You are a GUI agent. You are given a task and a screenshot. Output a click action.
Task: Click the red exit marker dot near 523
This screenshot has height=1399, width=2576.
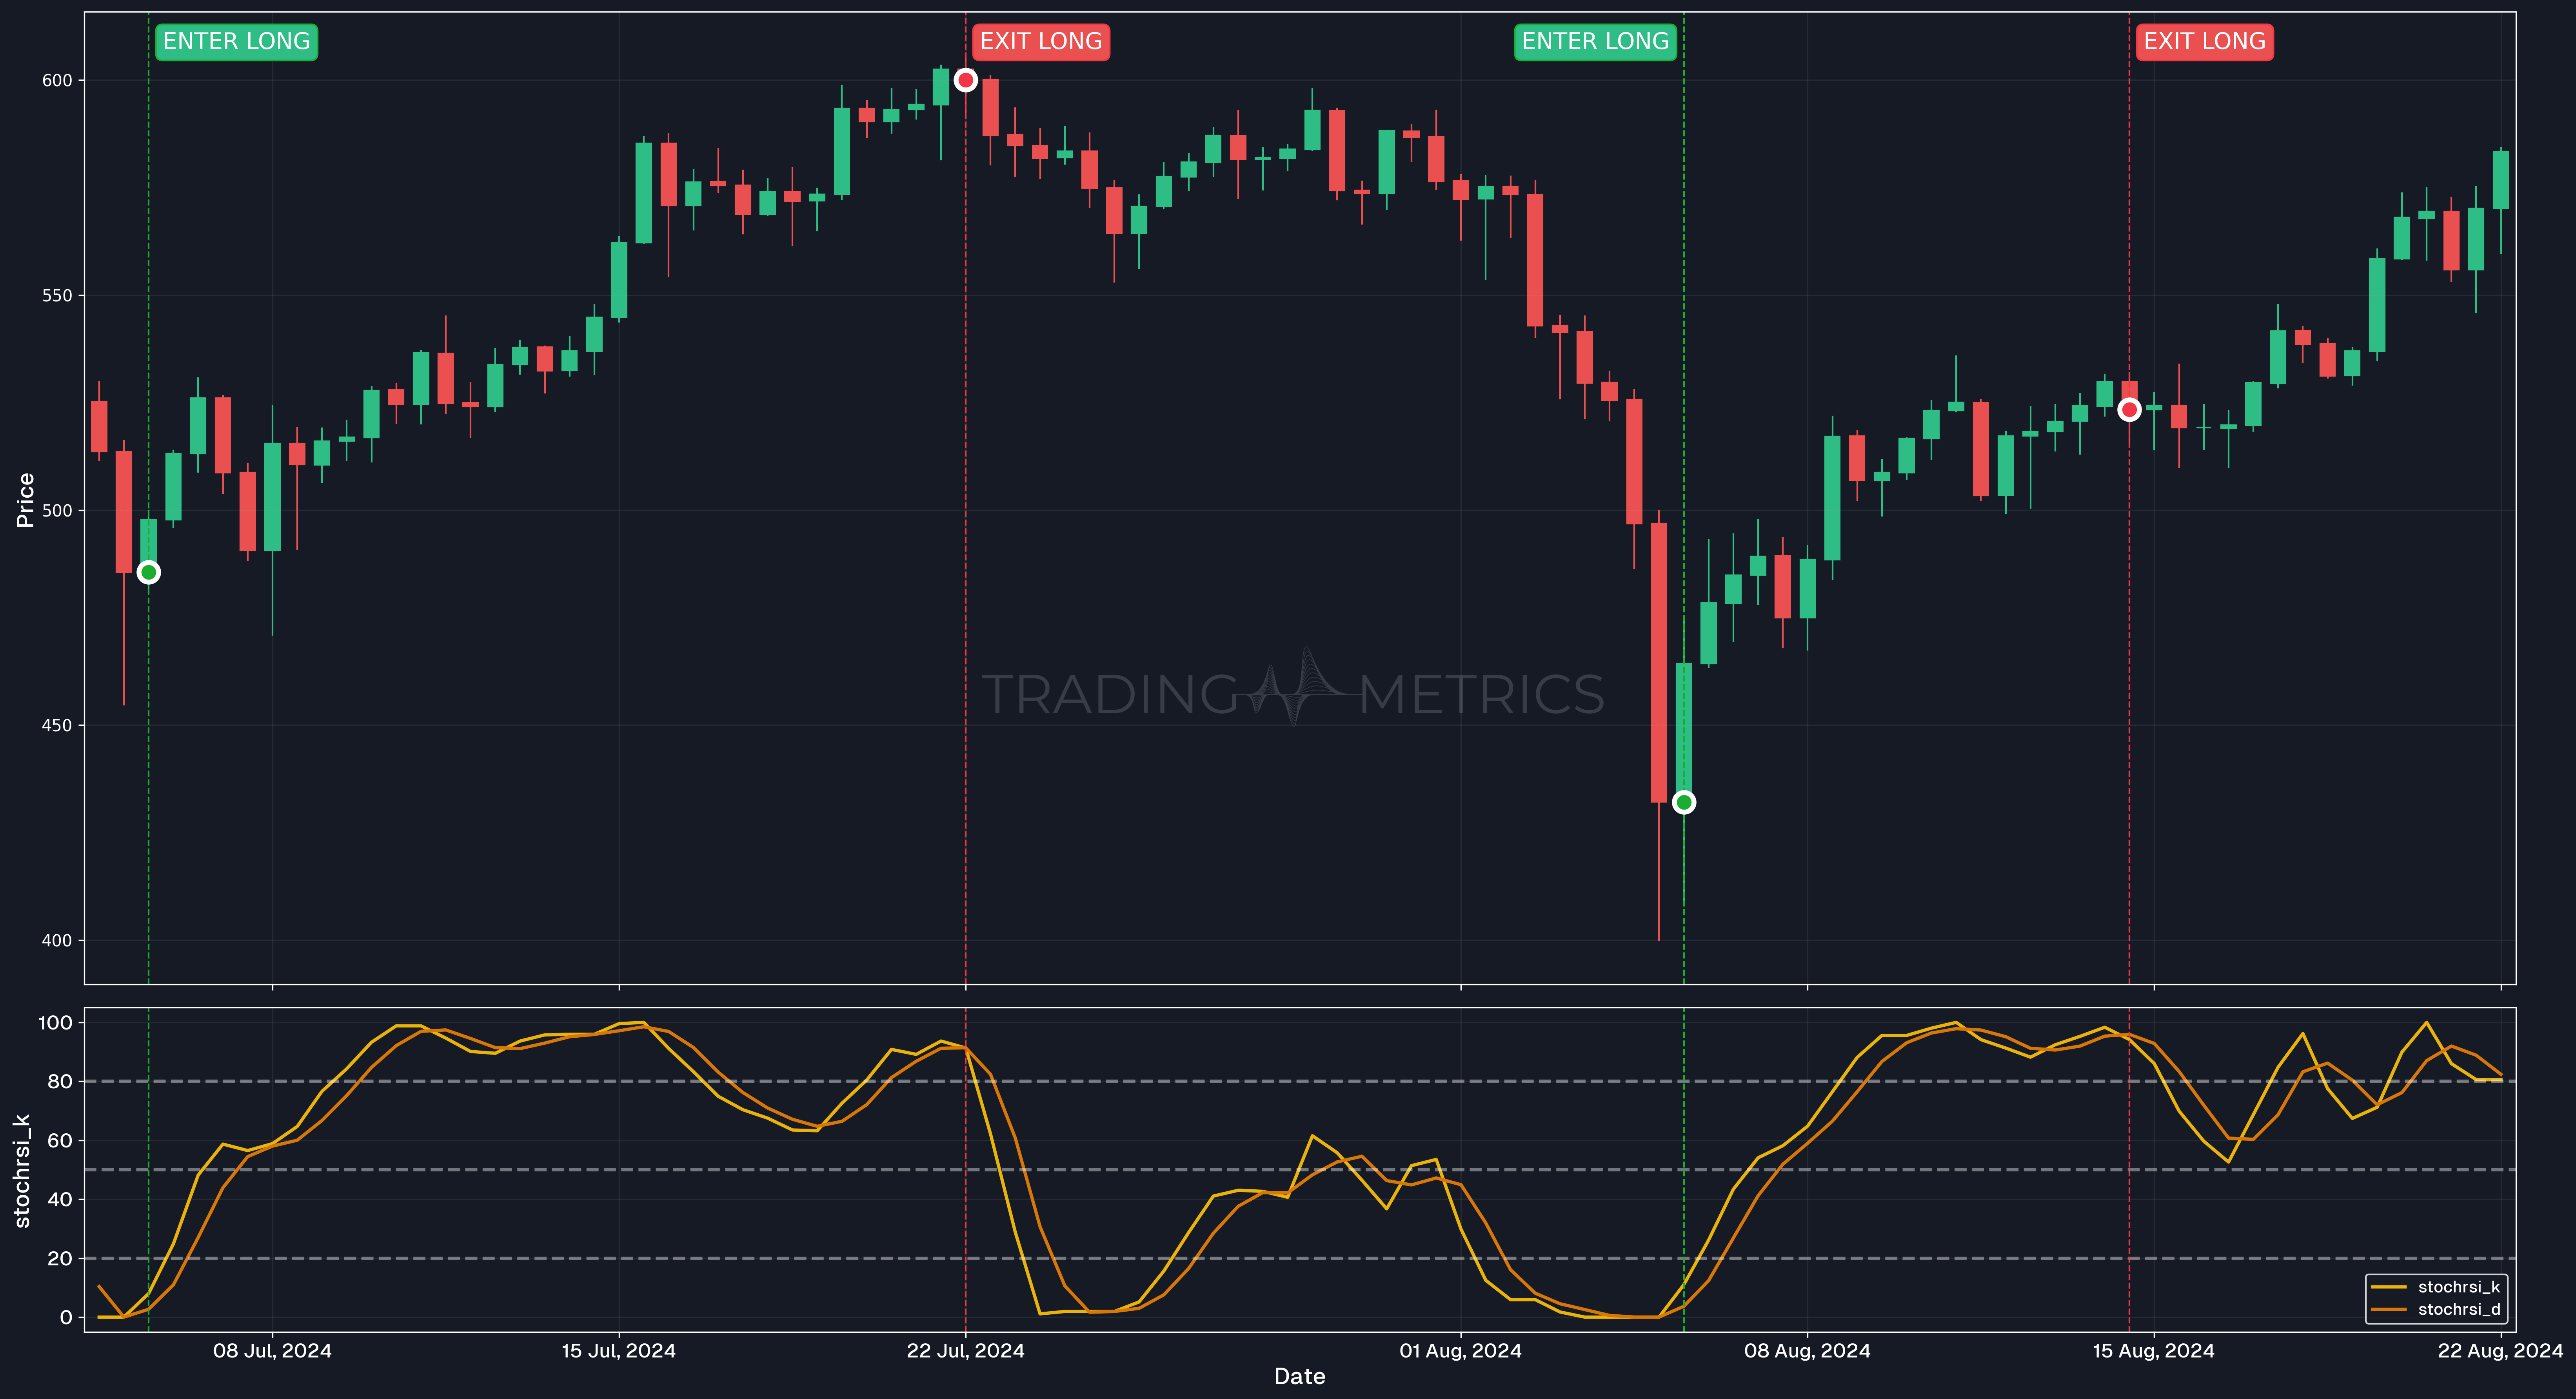point(2129,410)
